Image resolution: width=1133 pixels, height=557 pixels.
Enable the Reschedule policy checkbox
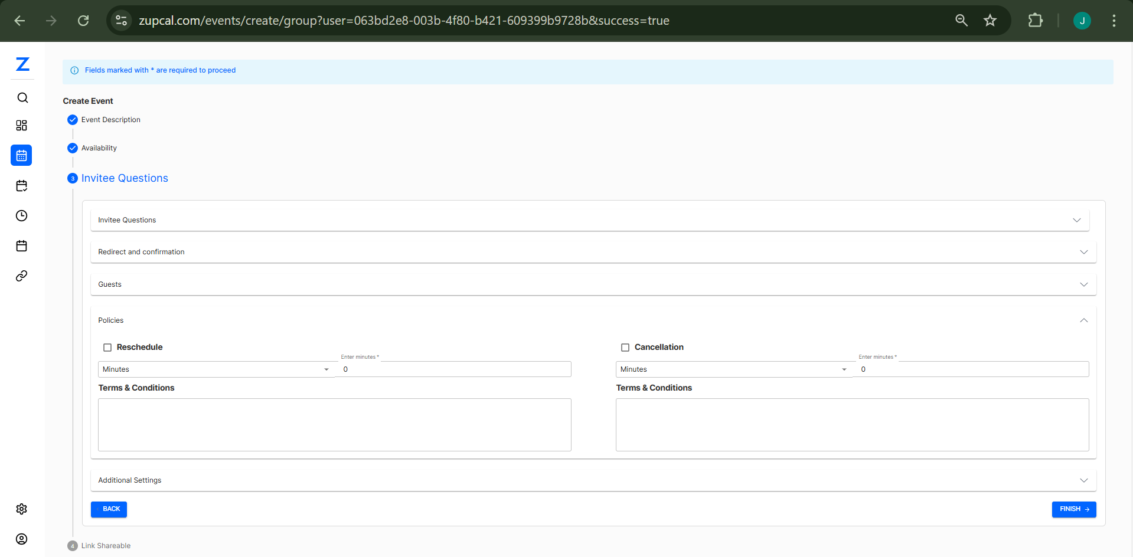(107, 347)
